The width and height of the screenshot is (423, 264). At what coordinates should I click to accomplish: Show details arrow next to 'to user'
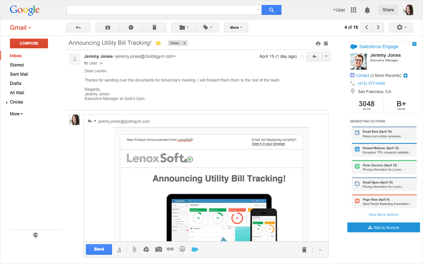[101, 63]
